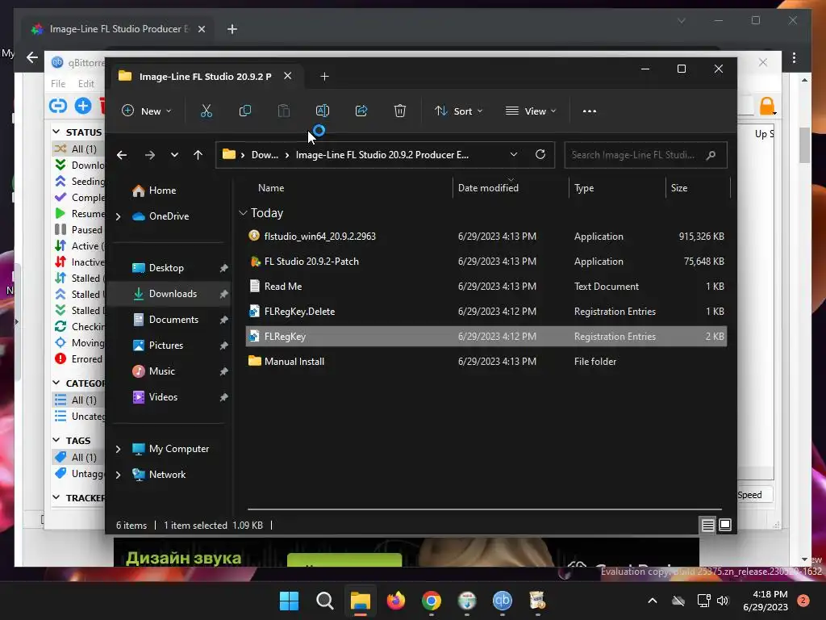
Task: Open the Sort dropdown
Action: click(458, 111)
